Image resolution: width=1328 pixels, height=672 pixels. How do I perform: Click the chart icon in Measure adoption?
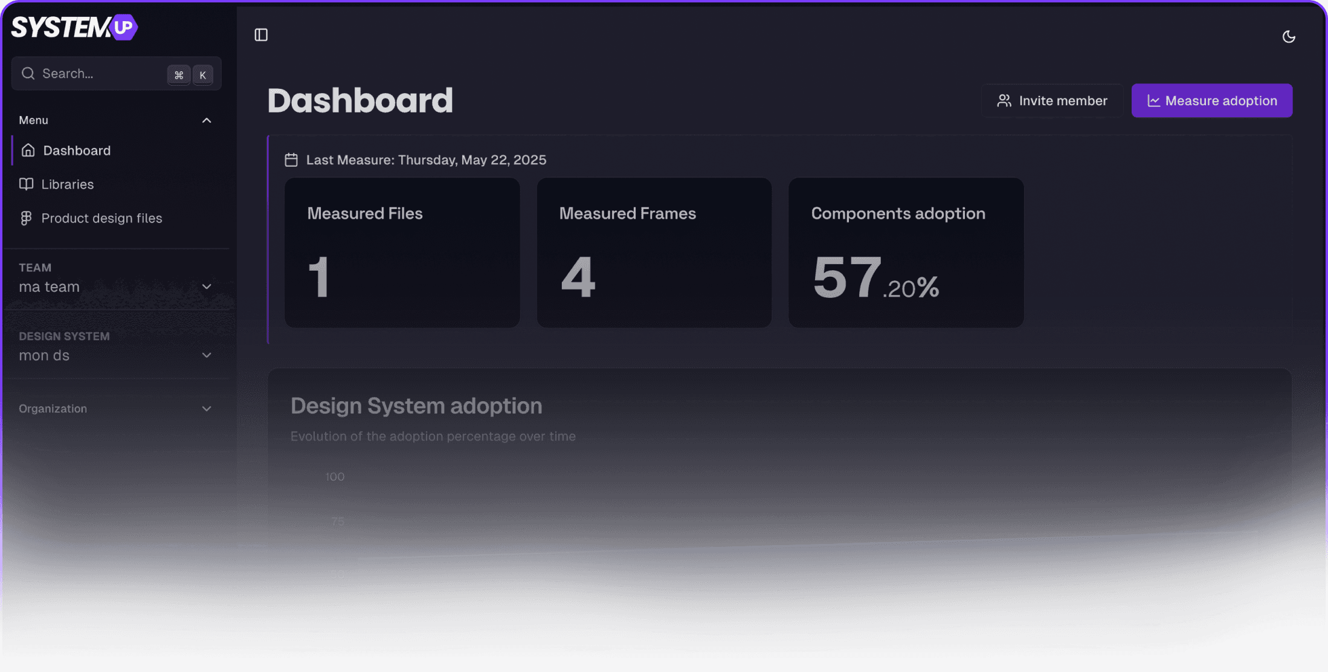pos(1153,101)
